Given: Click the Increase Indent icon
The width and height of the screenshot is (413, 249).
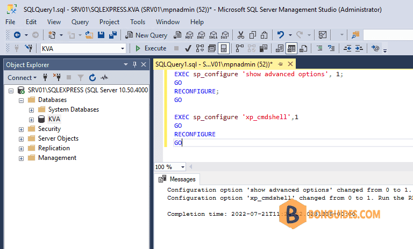Looking at the screenshot, I should pyautogui.click(x=359, y=48).
